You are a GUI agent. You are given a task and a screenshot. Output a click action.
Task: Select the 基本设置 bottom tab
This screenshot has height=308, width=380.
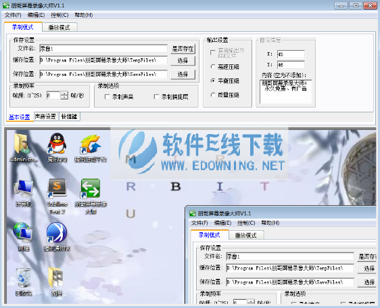(x=20, y=117)
